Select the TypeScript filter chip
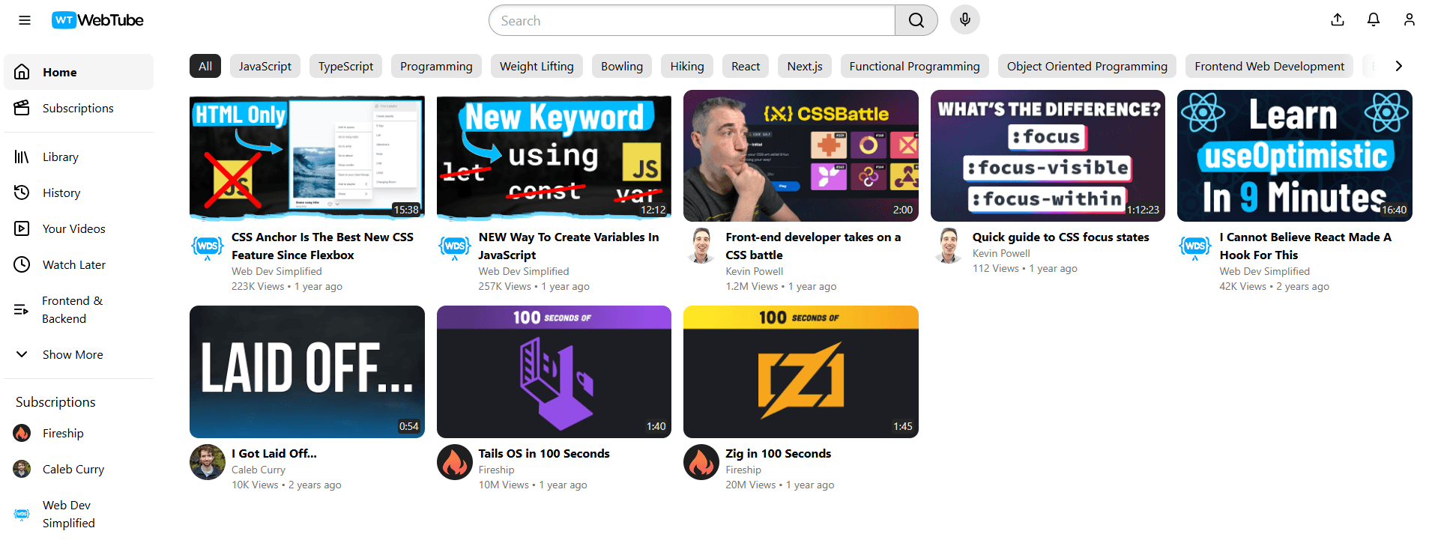 pyautogui.click(x=345, y=66)
